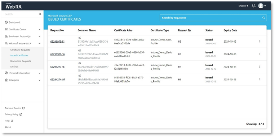Open Settings under Microsoft Intune SCEP
Screen dimensions: 275x137
pos(14,67)
